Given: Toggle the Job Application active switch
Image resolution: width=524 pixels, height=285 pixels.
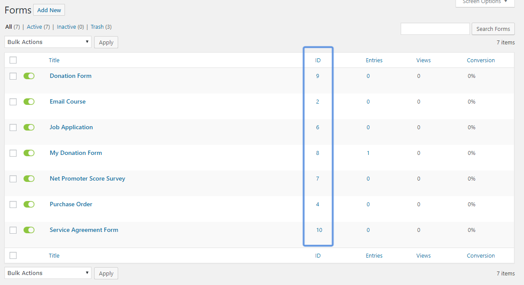Looking at the screenshot, I should tap(29, 127).
